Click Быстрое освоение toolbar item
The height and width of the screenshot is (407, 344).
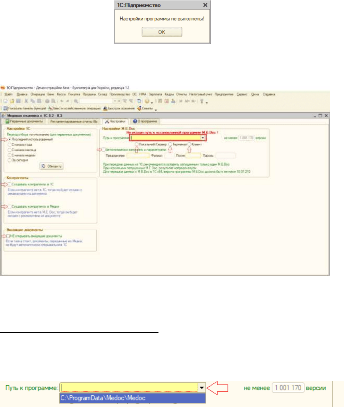pos(119,108)
